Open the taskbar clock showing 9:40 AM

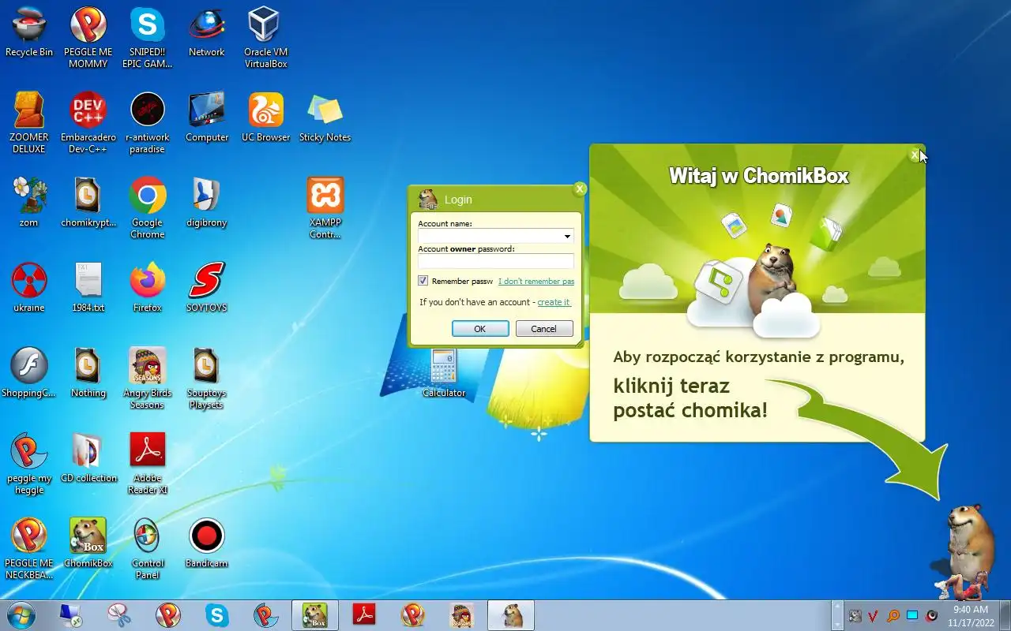(970, 615)
